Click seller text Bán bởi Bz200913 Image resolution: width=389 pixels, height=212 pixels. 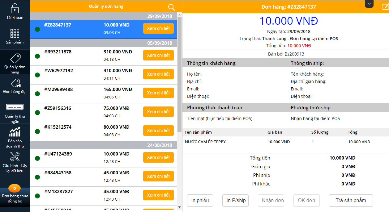286,54
